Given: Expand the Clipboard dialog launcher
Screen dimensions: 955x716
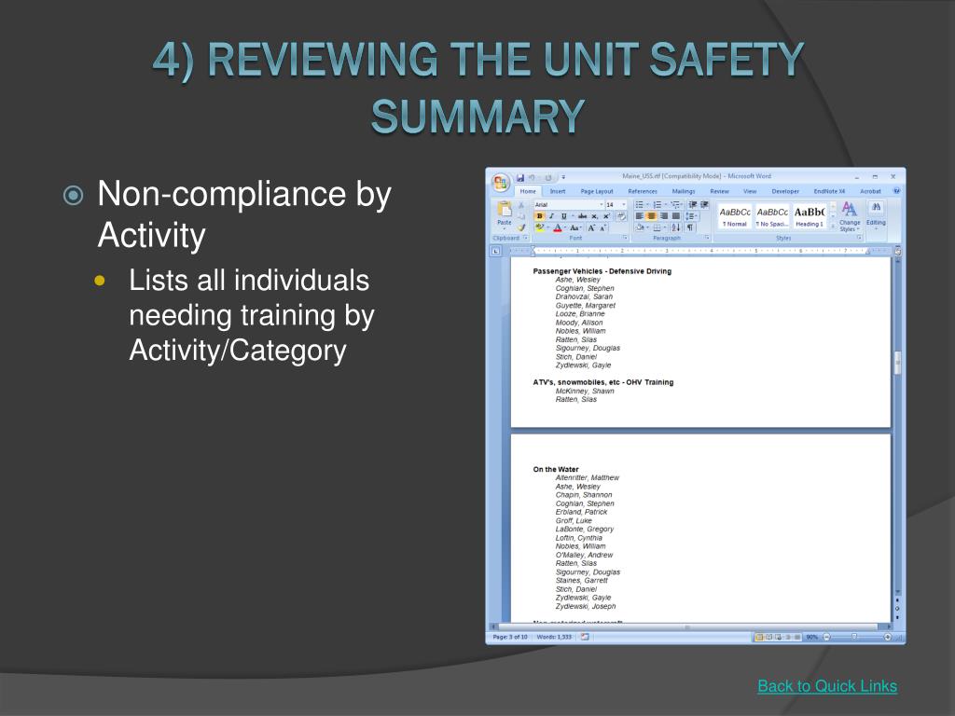Looking at the screenshot, I should [526, 238].
